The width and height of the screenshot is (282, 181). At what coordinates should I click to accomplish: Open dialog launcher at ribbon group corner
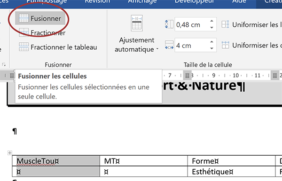[4, 64]
